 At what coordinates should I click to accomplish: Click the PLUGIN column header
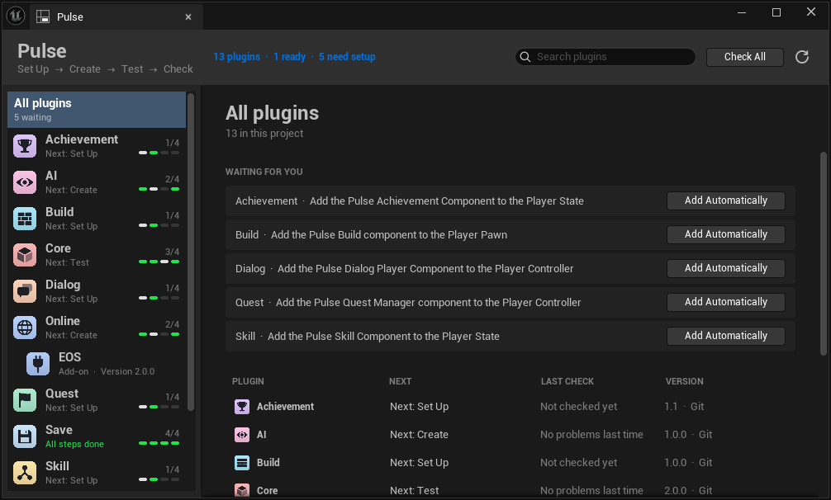pos(248,381)
